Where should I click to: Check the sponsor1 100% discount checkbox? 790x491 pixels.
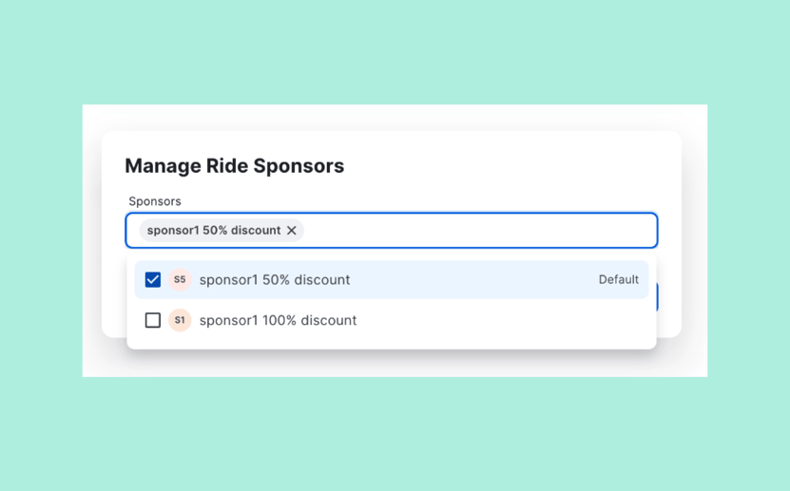pos(153,320)
